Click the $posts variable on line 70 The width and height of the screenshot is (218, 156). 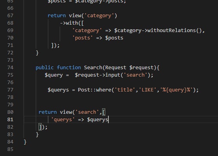114,38
